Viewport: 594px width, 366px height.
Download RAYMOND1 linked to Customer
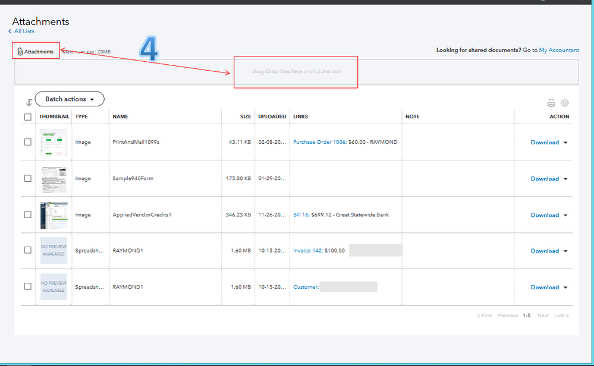coord(545,287)
